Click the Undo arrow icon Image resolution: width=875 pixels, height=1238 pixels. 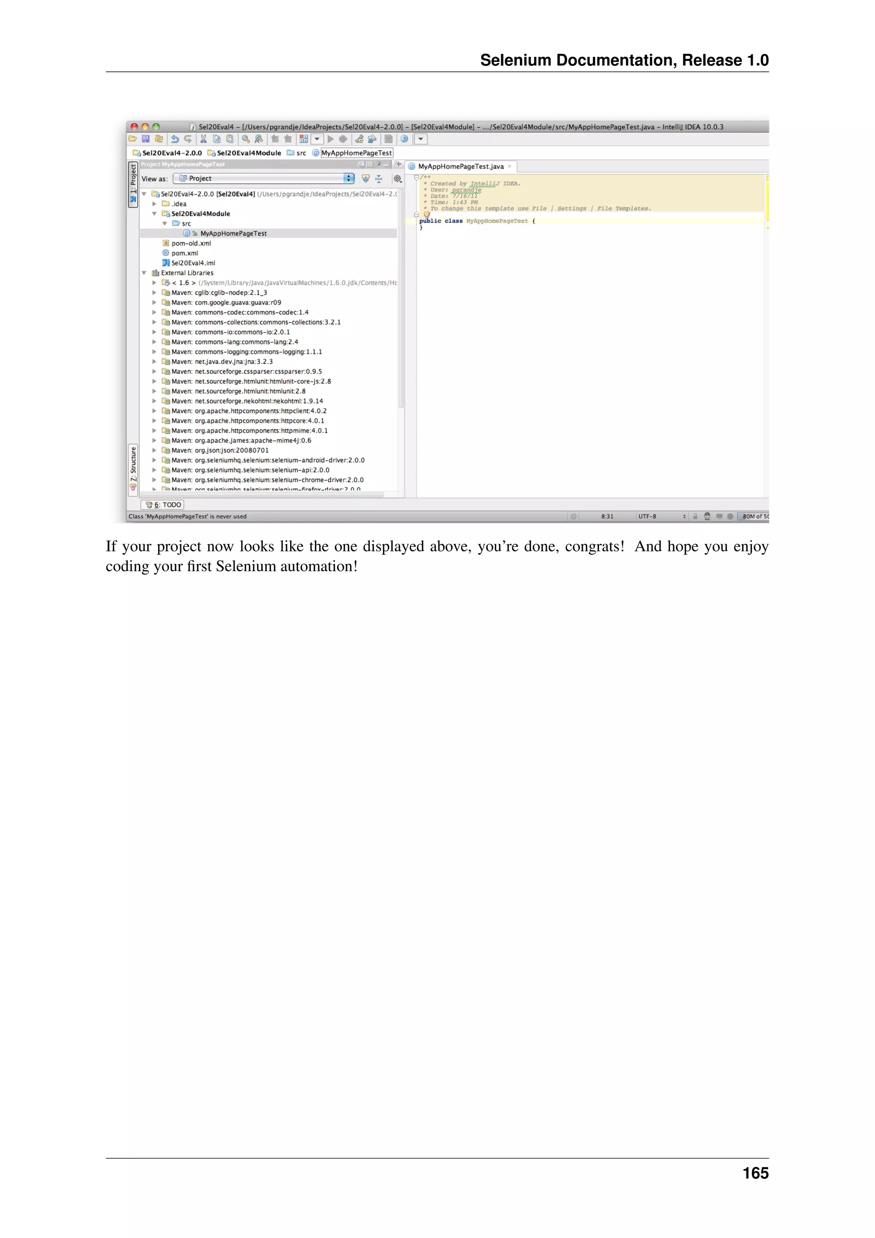click(x=175, y=139)
